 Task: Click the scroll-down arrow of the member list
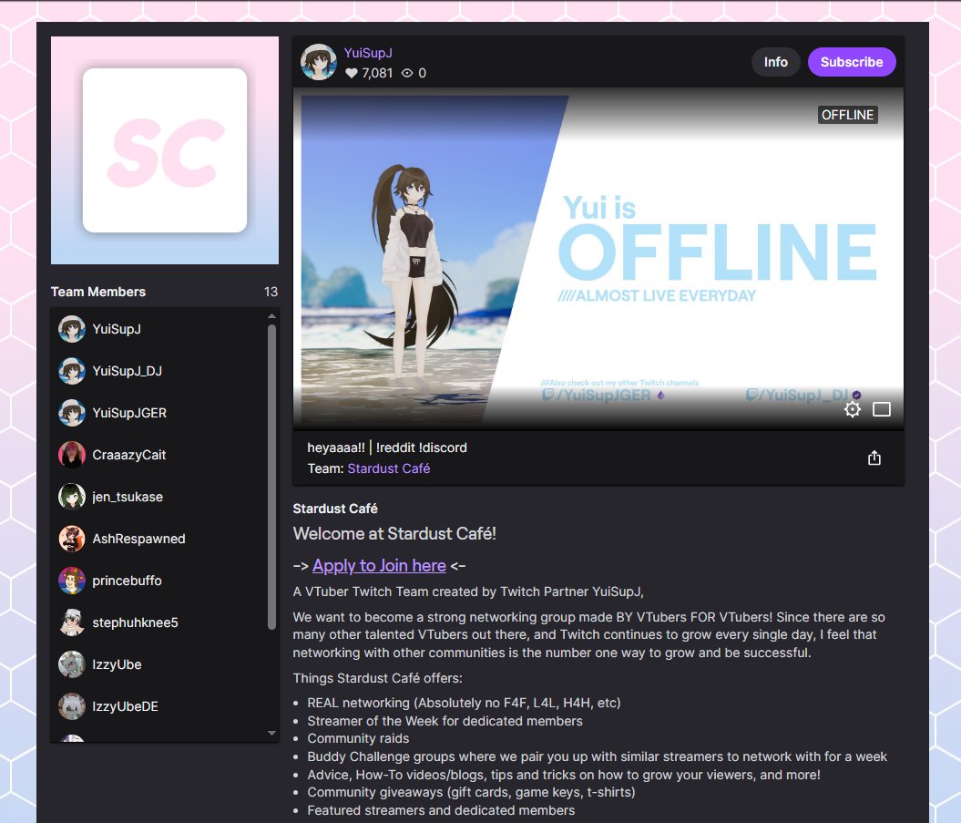point(271,733)
